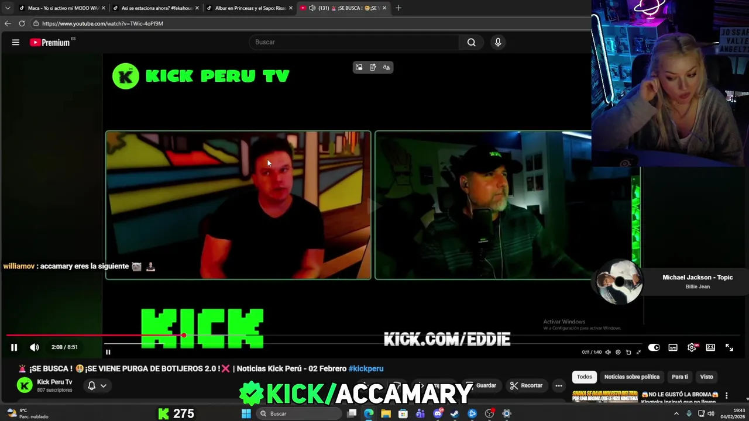Expand the notification options chevron
Viewport: 749px width, 421px height.
point(104,385)
